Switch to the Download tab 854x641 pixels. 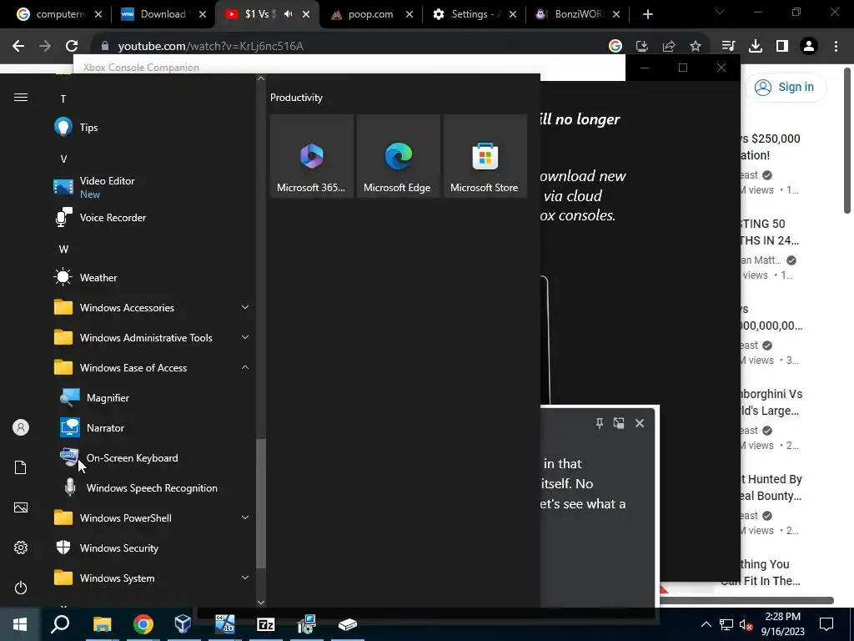163,14
